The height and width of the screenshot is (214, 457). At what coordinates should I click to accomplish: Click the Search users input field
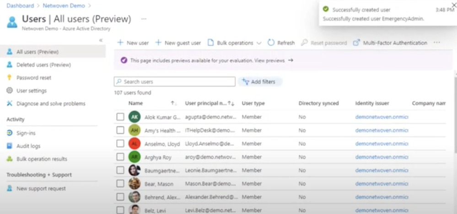tap(175, 82)
